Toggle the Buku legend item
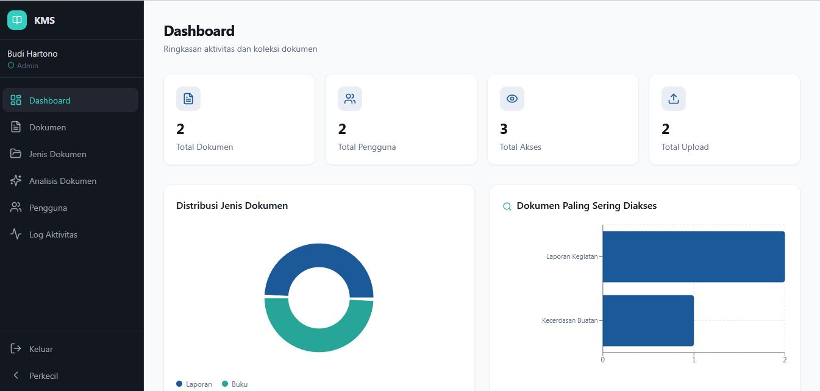Viewport: 820px width, 391px height. click(x=235, y=384)
